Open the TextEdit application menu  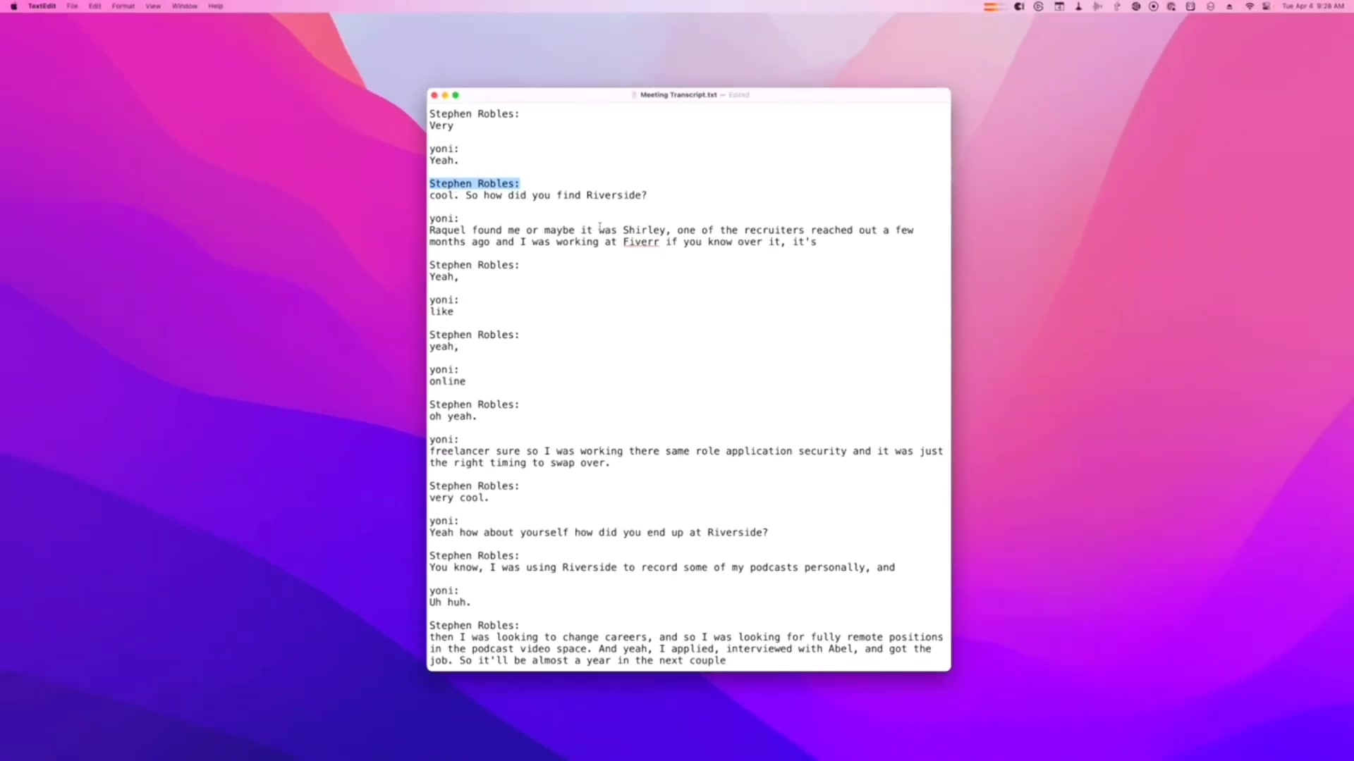(42, 6)
